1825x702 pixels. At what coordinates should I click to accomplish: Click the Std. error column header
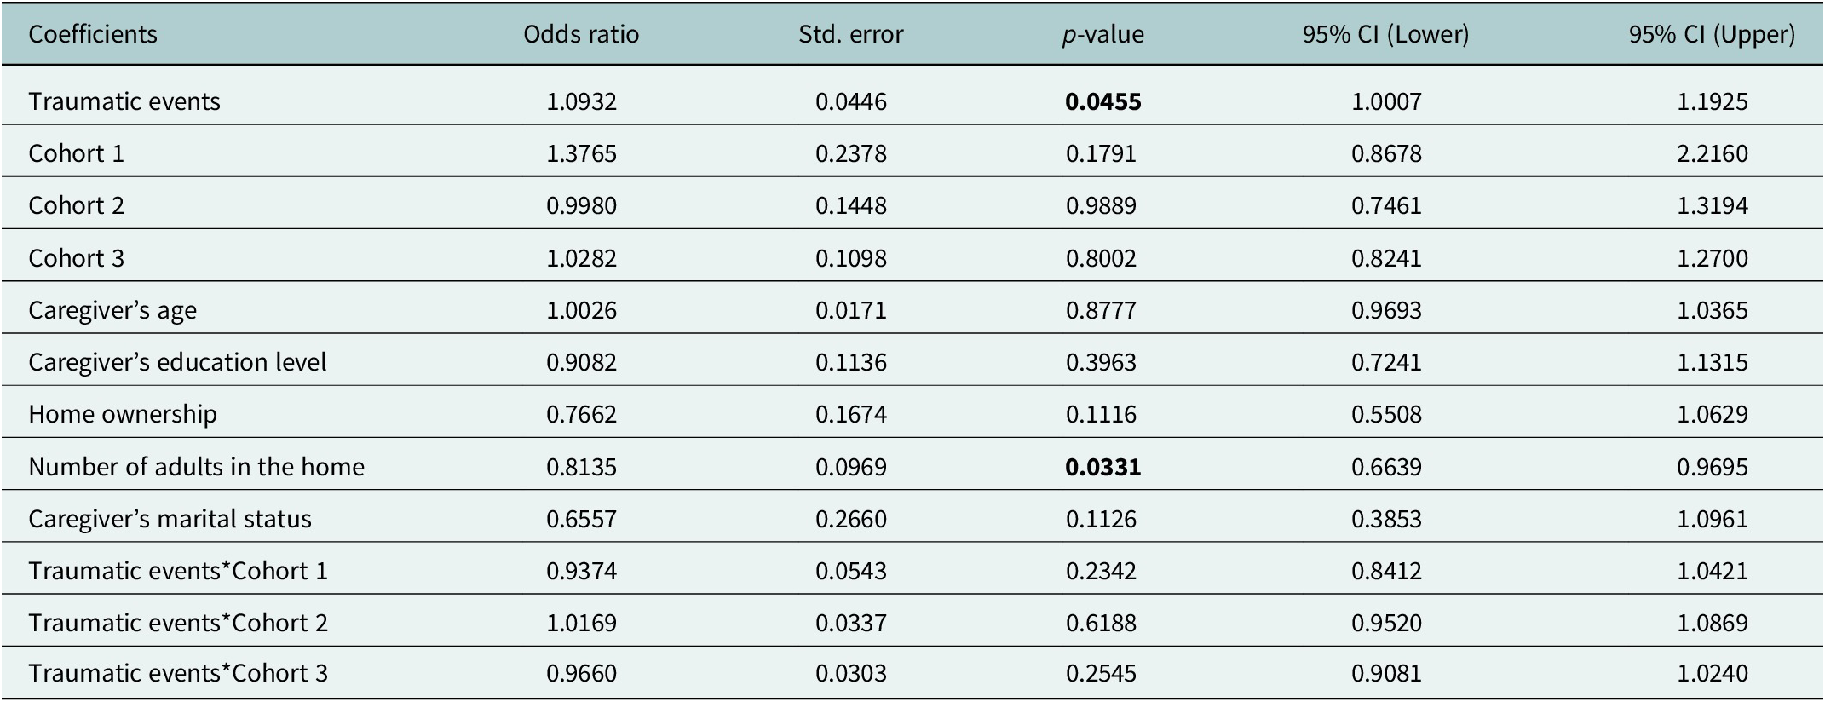point(851,34)
